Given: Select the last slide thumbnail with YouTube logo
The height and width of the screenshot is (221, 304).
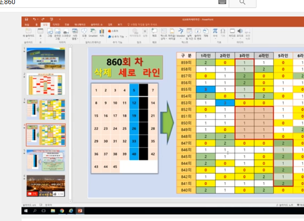Looking at the screenshot, I should (x=45, y=185).
